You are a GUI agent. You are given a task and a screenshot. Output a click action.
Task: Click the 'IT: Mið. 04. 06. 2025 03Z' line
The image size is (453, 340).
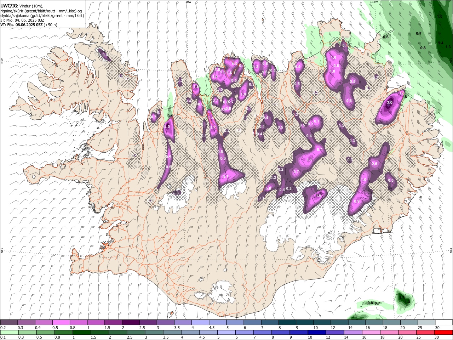[22, 20]
